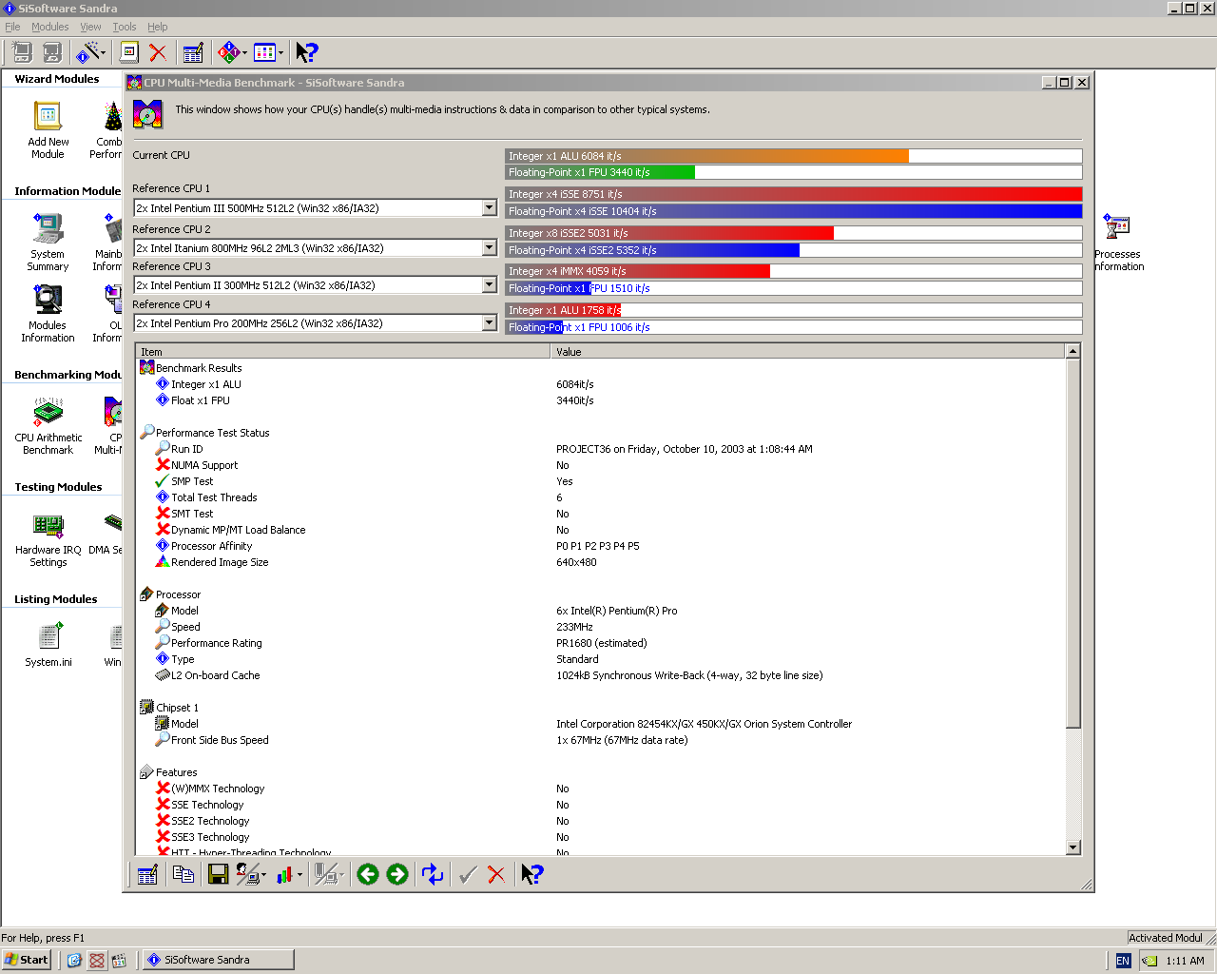Click the copy documents icon in bottom toolbar

click(184, 874)
